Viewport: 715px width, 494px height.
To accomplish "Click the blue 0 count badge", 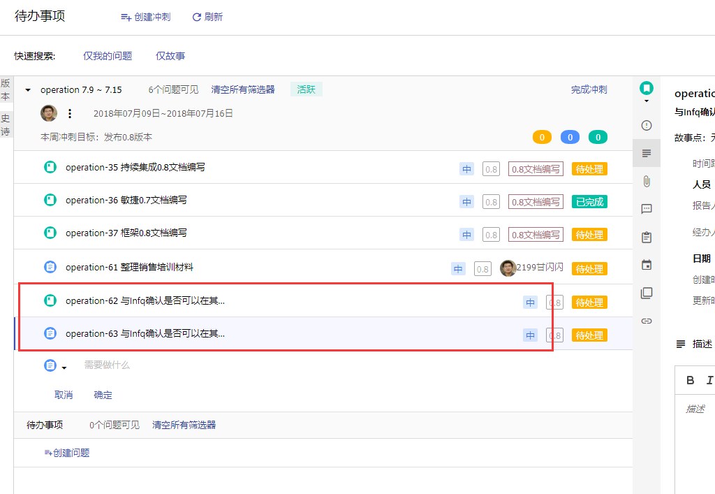I will point(570,137).
